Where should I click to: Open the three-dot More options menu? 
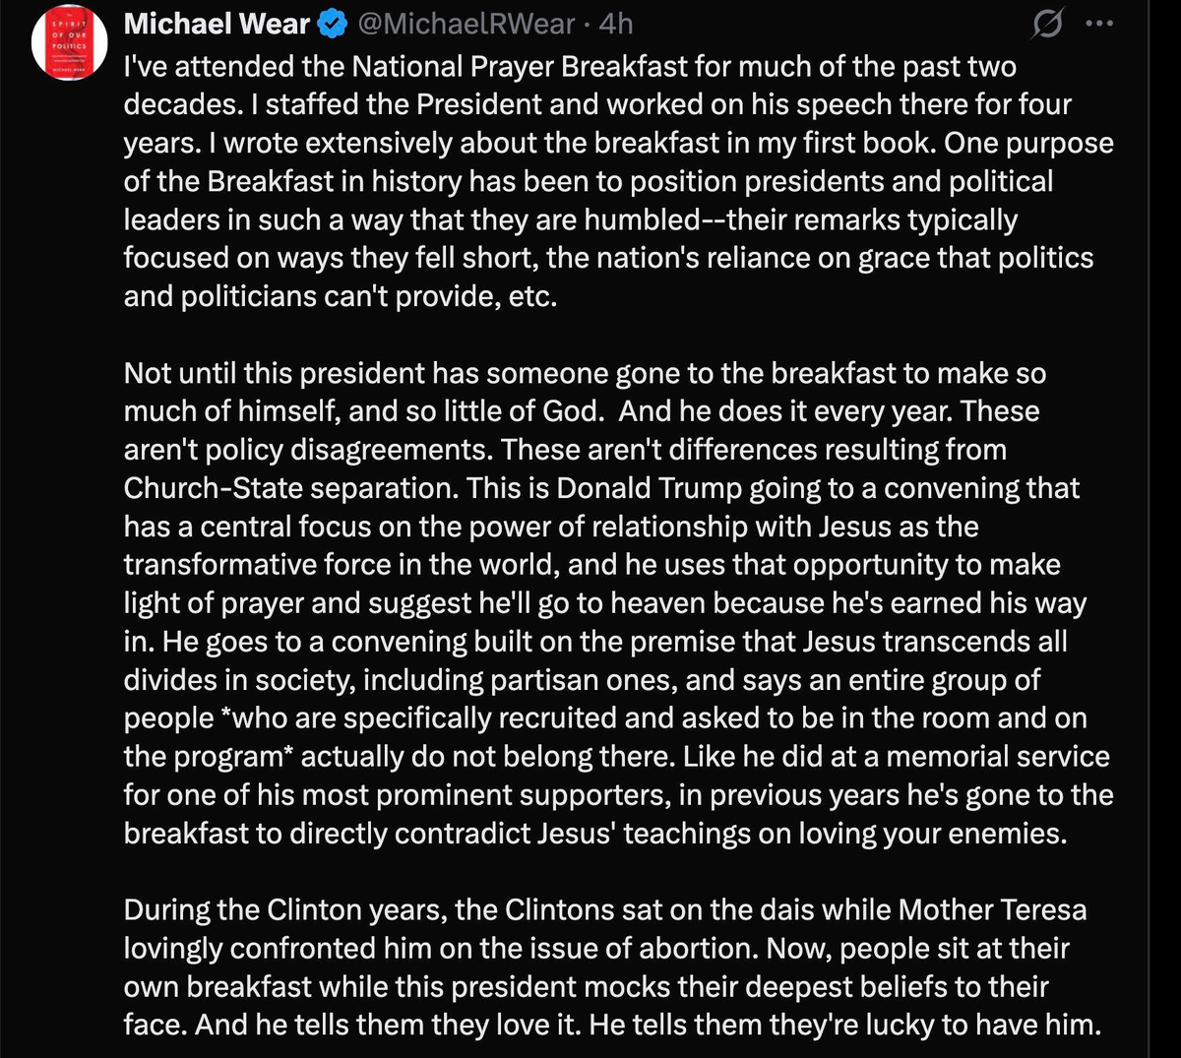coord(1098,25)
